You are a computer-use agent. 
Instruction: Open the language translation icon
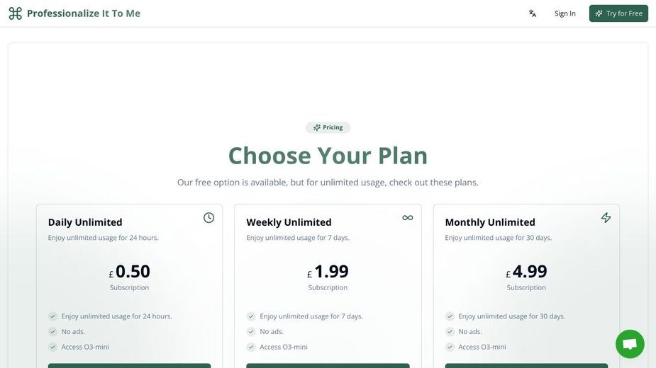point(532,13)
